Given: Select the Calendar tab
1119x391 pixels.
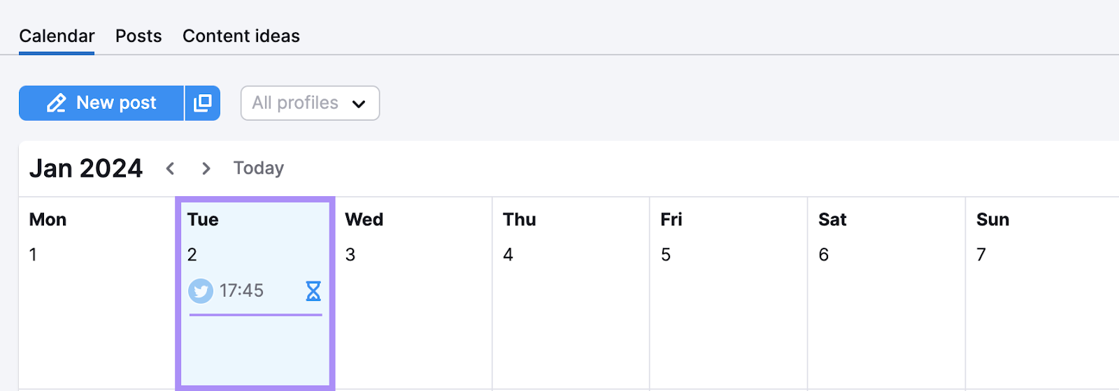Looking at the screenshot, I should click(57, 36).
